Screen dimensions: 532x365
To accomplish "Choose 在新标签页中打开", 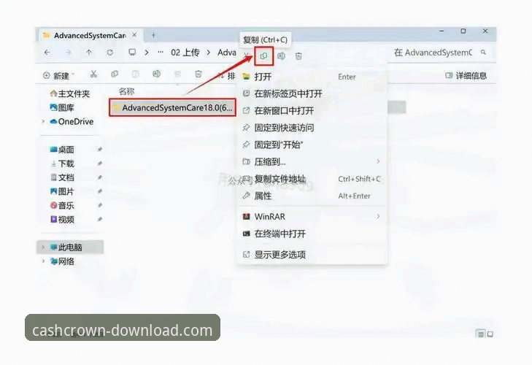I will click(x=312, y=93).
